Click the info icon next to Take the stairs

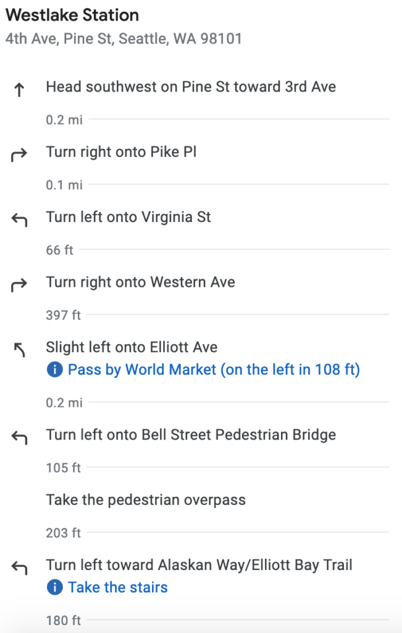point(54,587)
